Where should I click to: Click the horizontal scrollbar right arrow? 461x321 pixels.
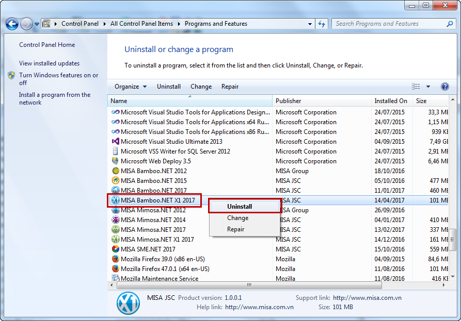pyautogui.click(x=443, y=285)
